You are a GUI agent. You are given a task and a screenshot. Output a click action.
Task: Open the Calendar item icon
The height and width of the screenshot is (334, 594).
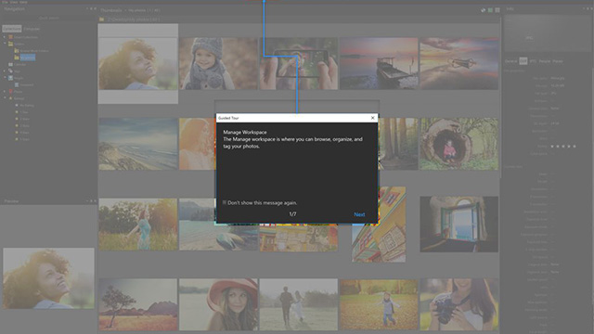click(10, 64)
